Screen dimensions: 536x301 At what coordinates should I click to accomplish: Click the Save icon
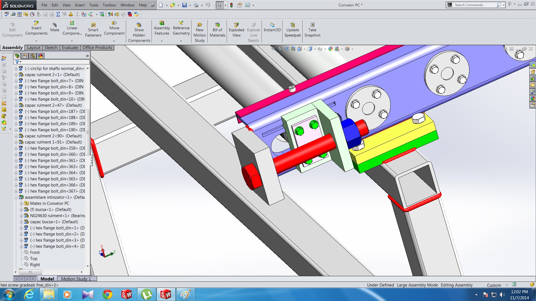185,5
